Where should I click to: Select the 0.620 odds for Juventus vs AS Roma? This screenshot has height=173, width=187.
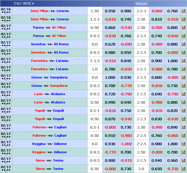click(110, 44)
